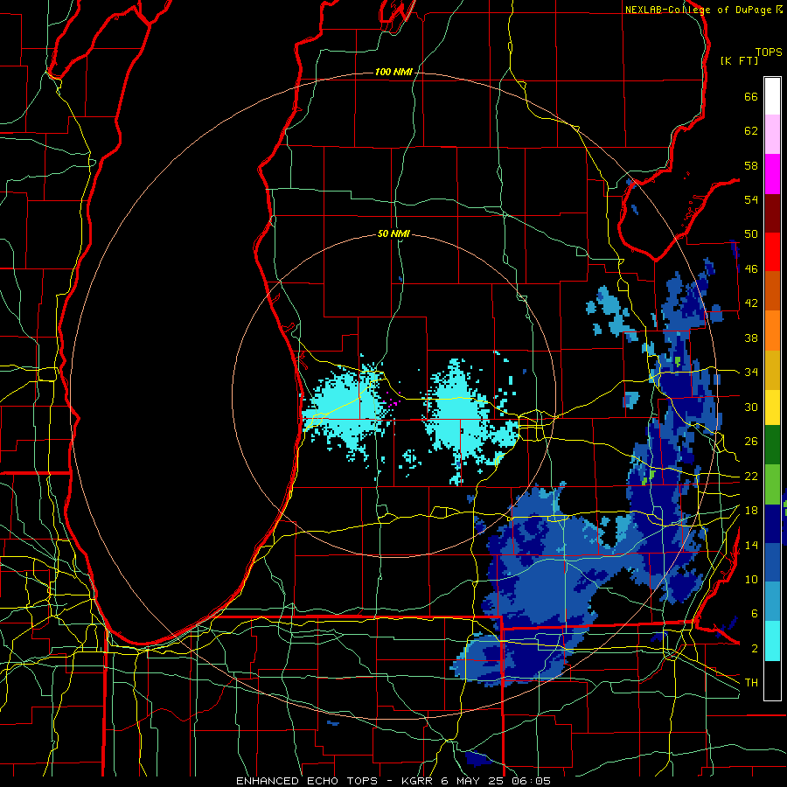Click the legend value '30'
This screenshot has width=787, height=787.
(x=751, y=407)
